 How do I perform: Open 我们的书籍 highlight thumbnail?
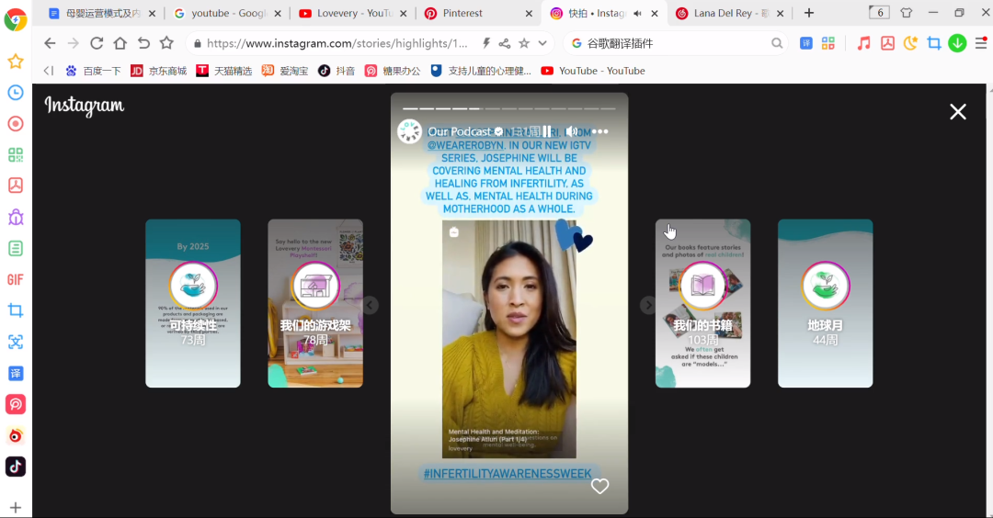pyautogui.click(x=703, y=304)
